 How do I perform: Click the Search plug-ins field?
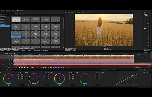point(7,13)
